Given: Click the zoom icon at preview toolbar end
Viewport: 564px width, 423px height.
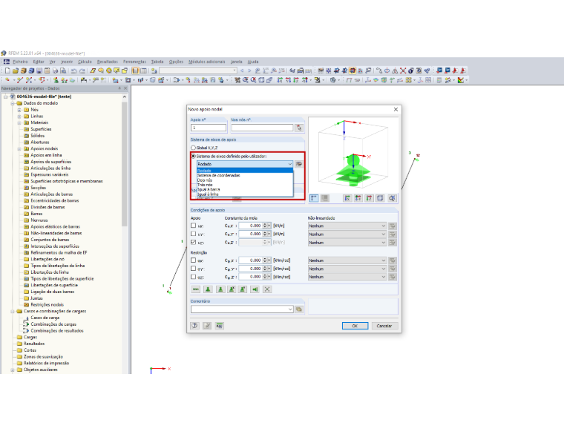Looking at the screenshot, I should point(392,198).
